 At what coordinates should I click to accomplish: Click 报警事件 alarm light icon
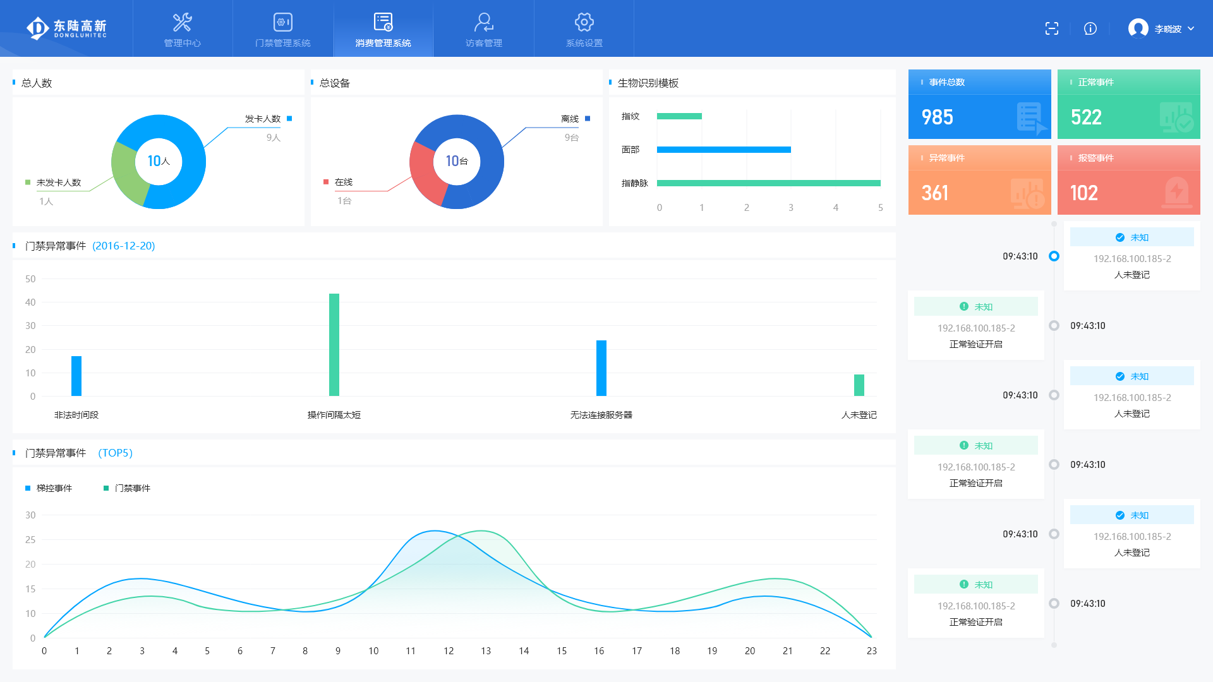[x=1176, y=193]
